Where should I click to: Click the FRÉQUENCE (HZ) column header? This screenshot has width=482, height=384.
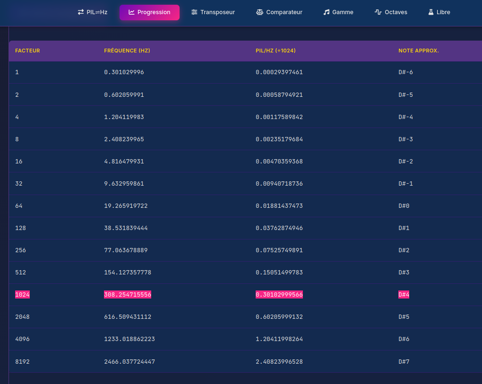point(127,51)
